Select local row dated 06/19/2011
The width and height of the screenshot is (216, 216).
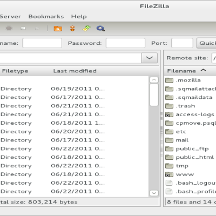coord(74,89)
